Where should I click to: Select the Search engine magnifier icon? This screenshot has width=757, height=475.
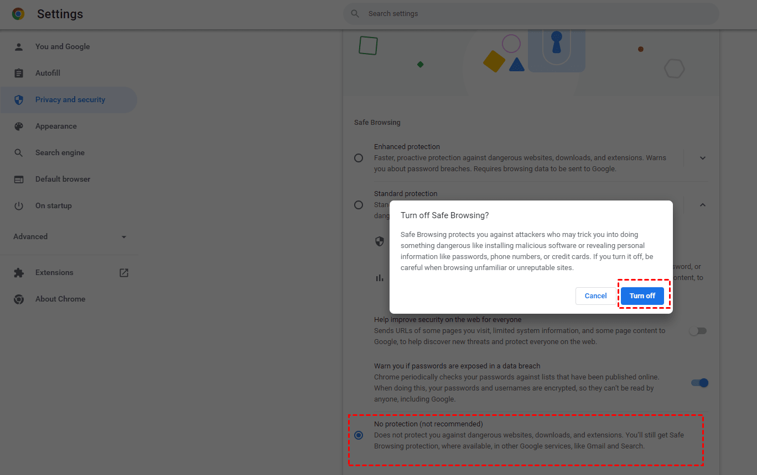point(19,152)
